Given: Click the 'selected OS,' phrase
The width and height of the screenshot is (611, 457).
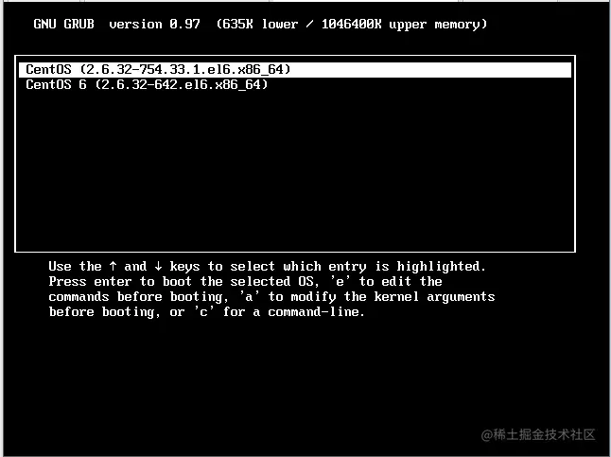Looking at the screenshot, I should point(274,281).
